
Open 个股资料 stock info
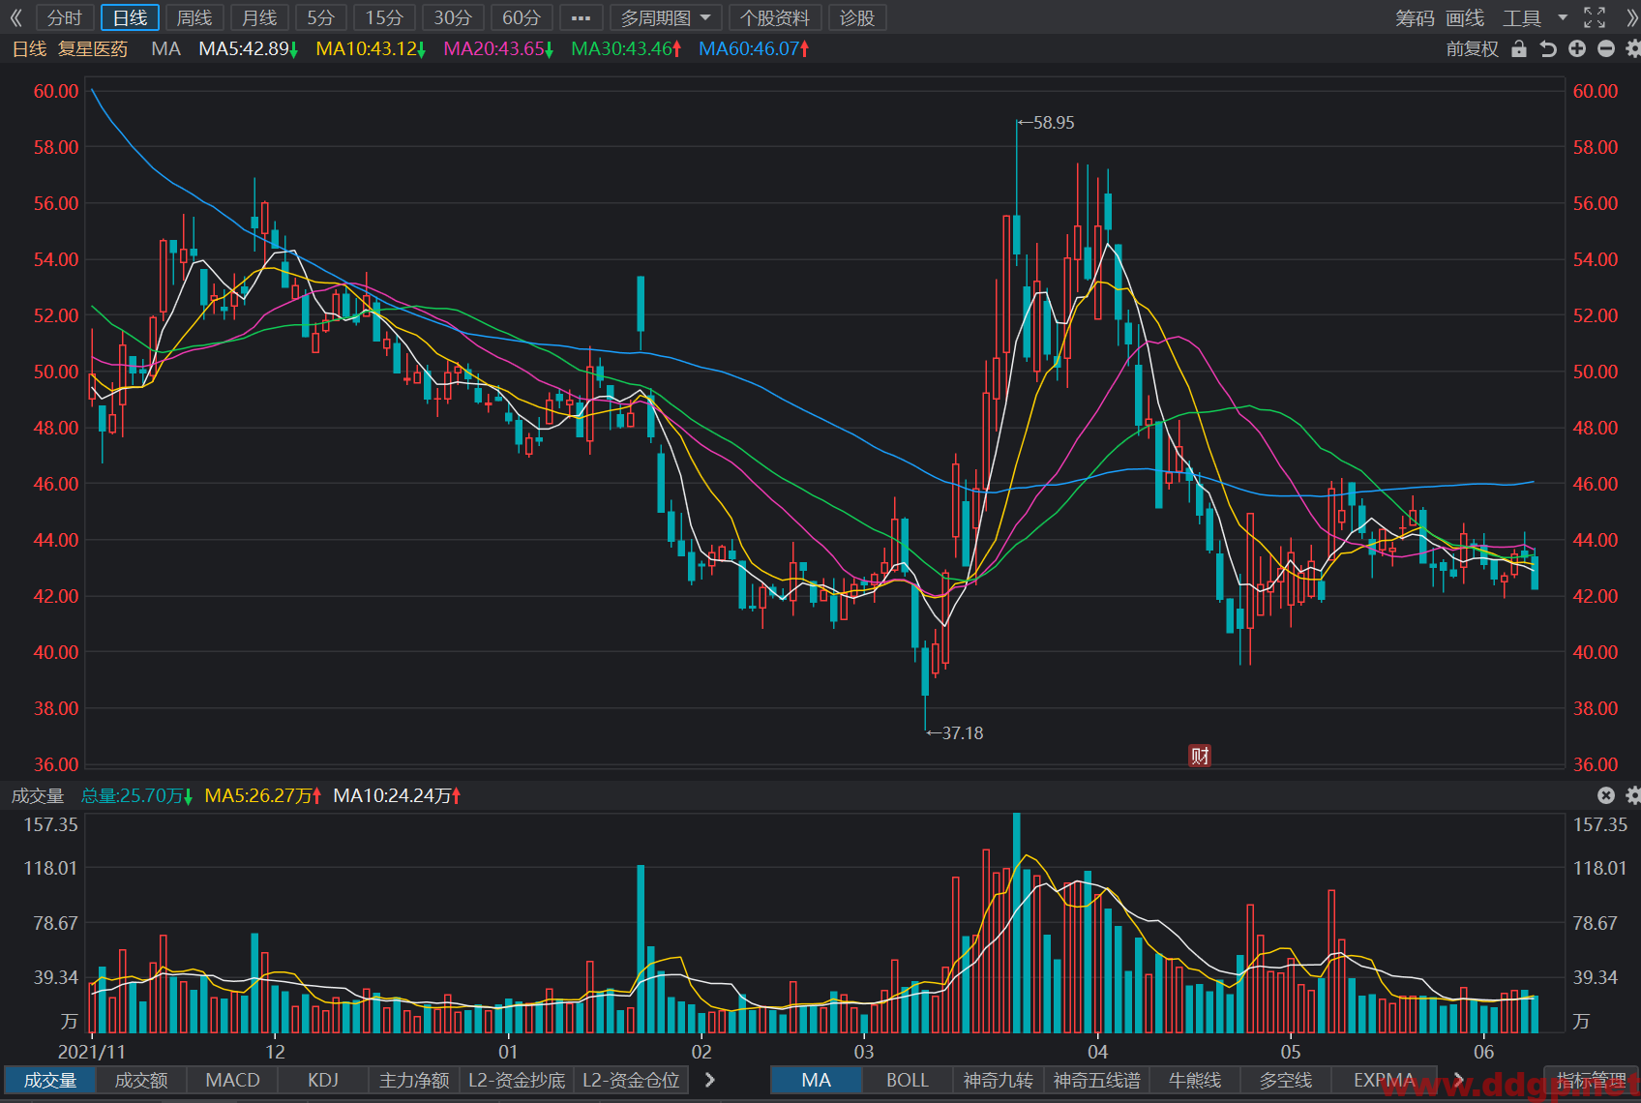click(x=775, y=17)
